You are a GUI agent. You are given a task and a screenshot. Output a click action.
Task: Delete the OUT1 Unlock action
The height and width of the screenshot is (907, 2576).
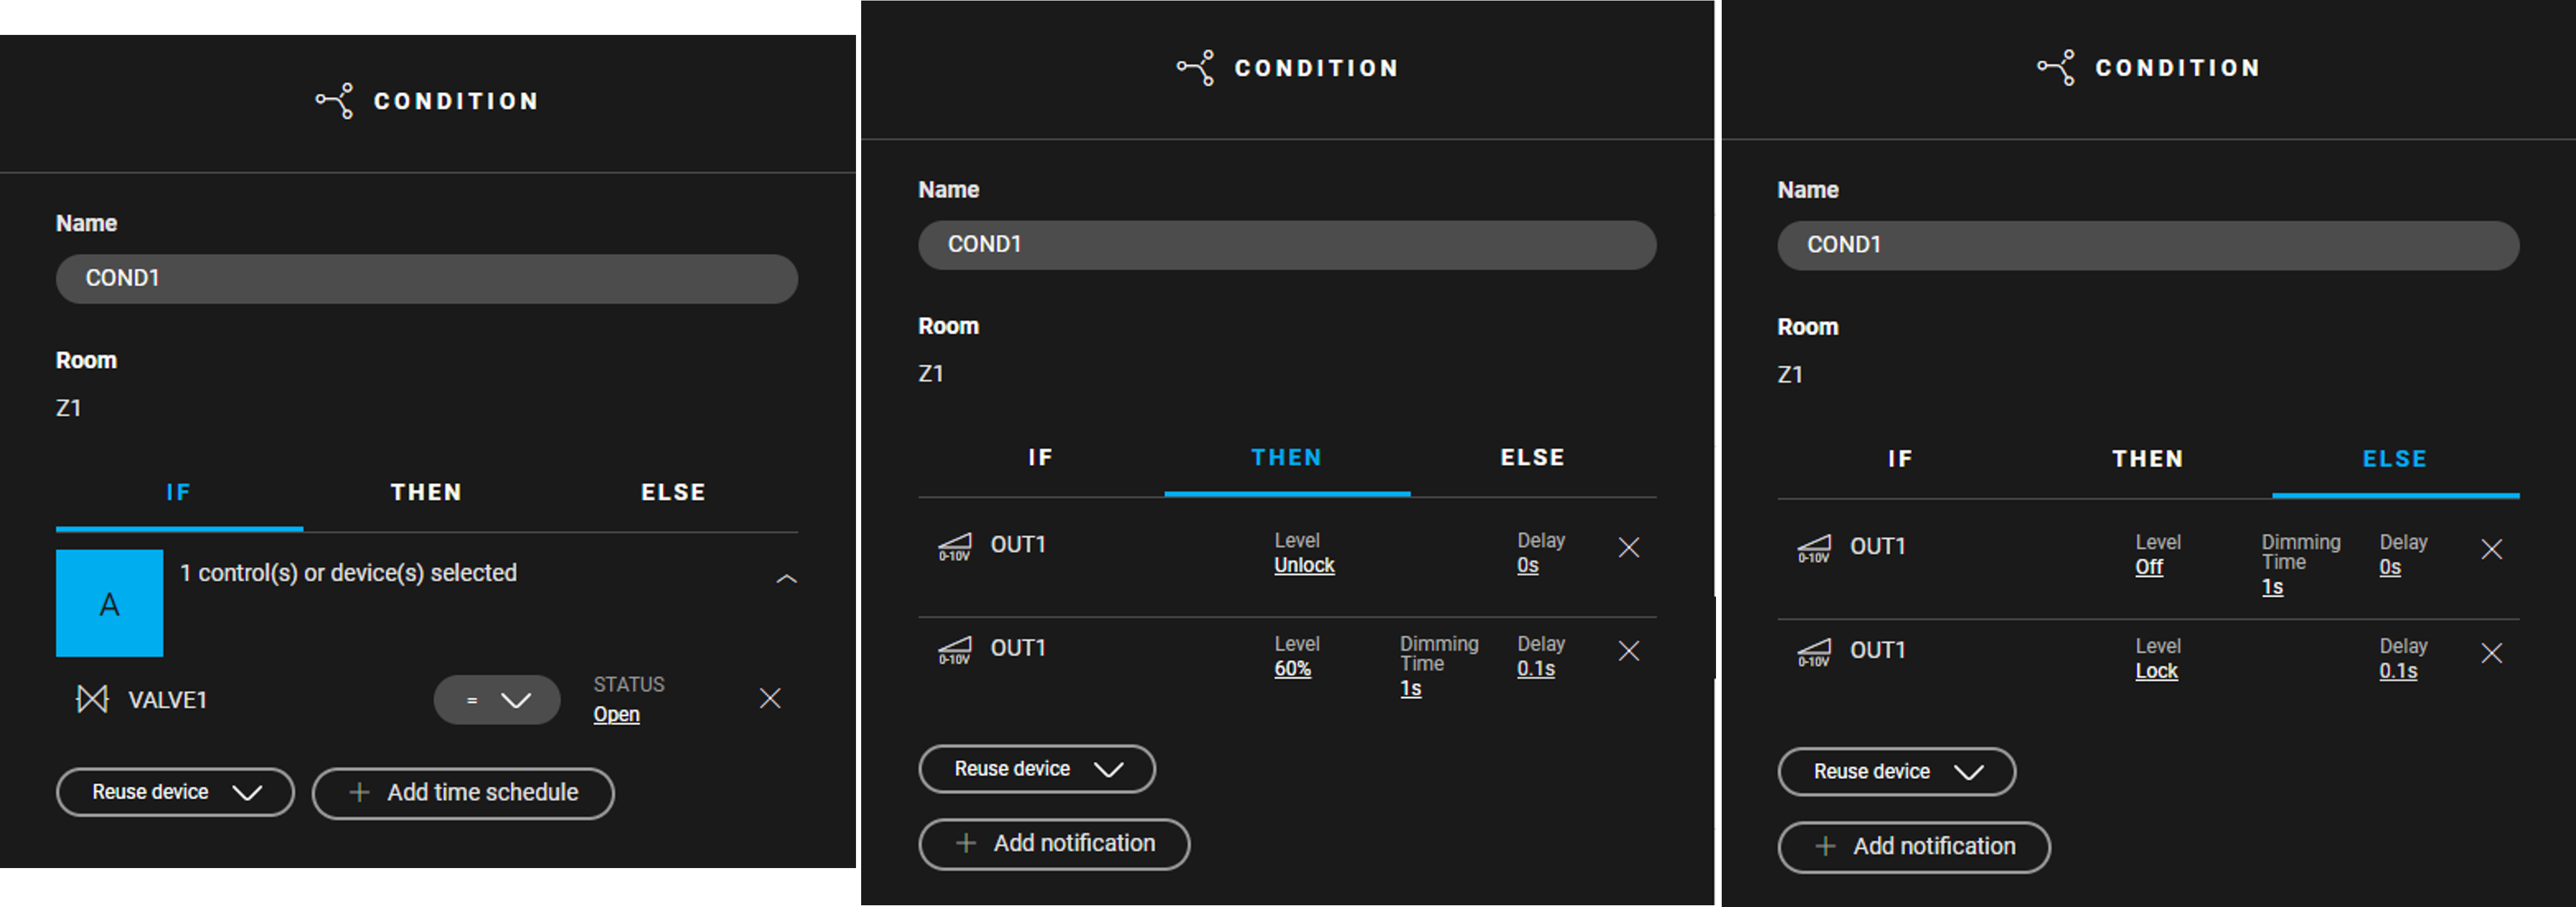pyautogui.click(x=1629, y=547)
